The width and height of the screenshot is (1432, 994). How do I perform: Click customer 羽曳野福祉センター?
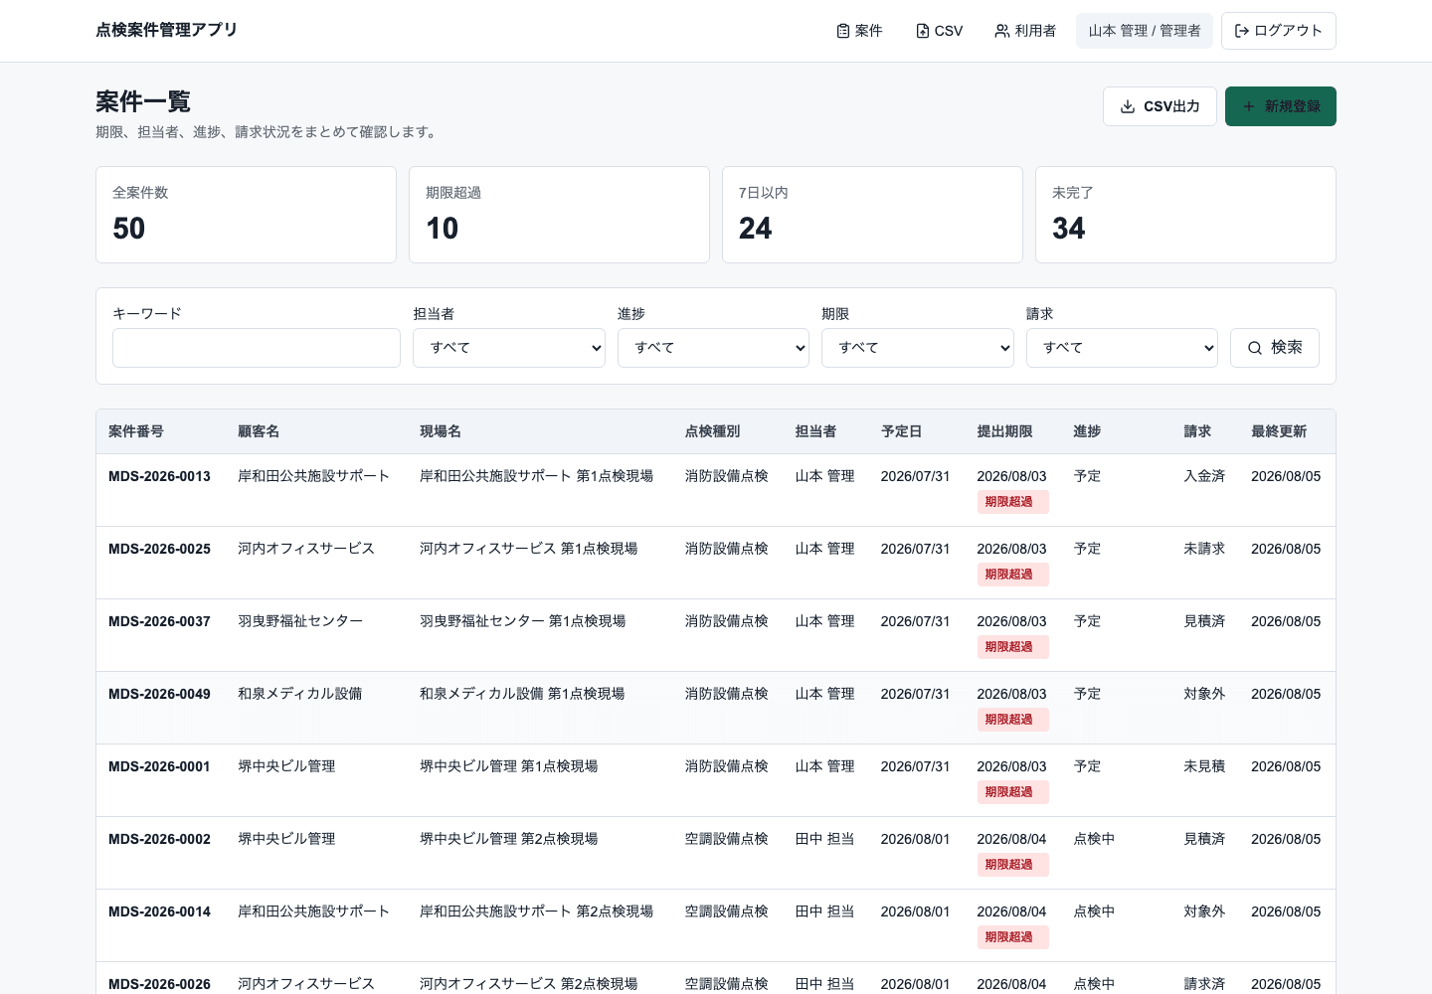[300, 621]
